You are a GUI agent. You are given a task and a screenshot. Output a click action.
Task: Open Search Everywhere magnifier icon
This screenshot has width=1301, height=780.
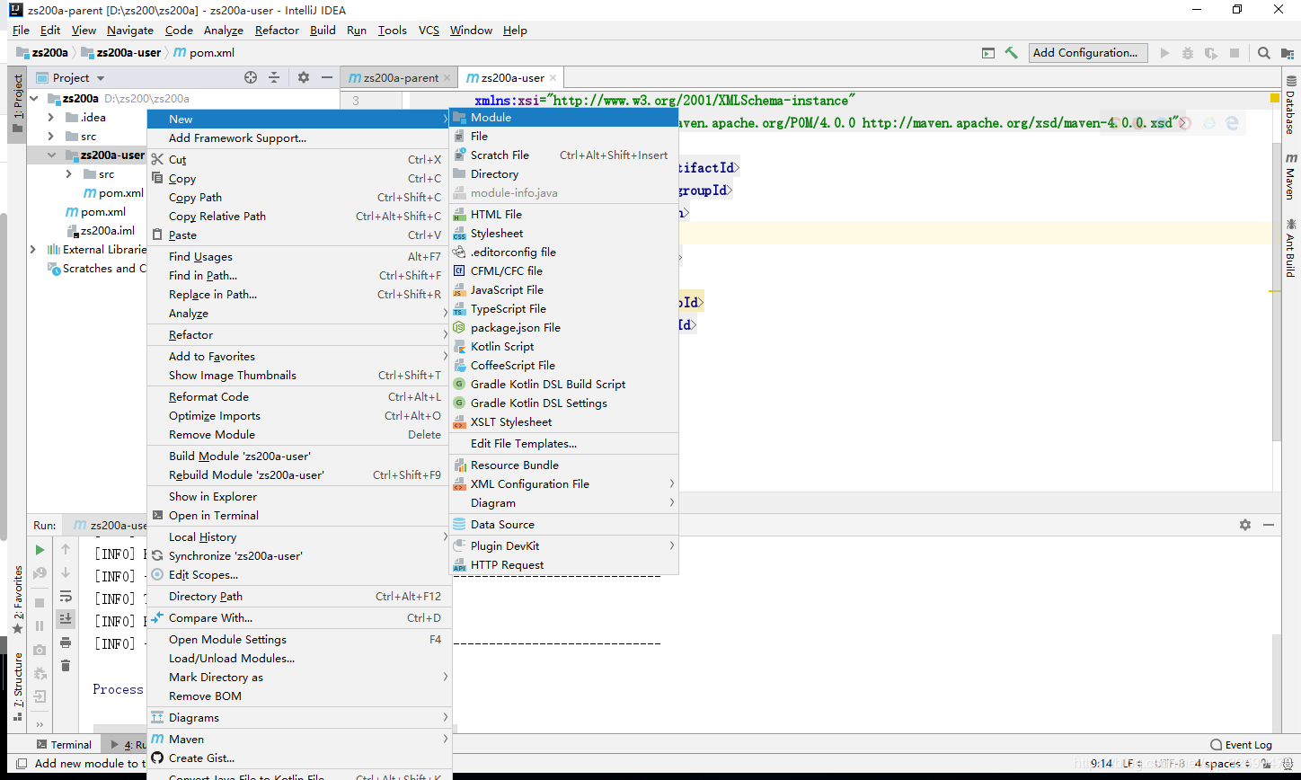tap(1263, 53)
